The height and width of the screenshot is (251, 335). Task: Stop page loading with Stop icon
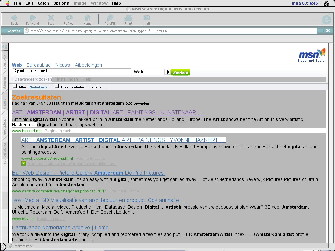point(51,20)
